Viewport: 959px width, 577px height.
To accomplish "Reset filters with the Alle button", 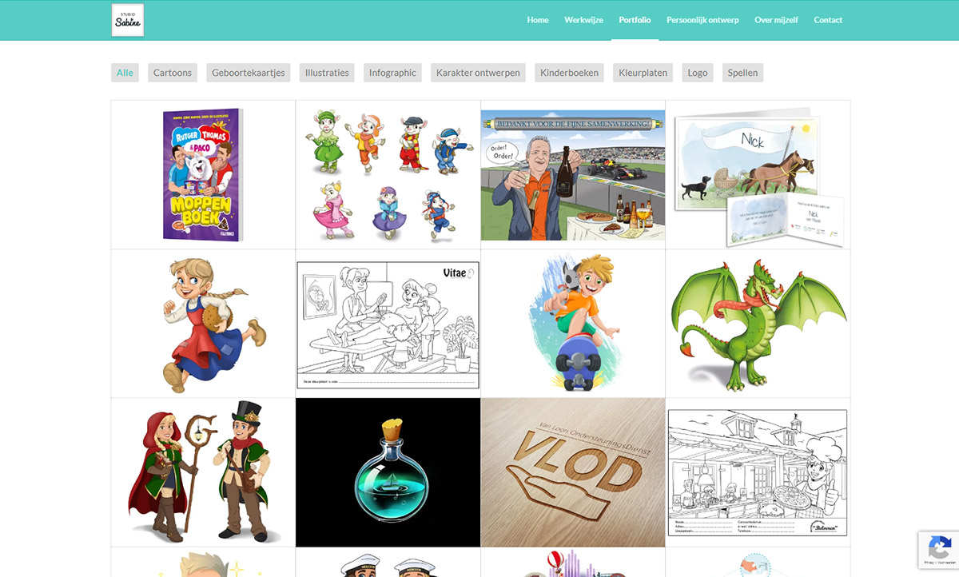I will (x=125, y=72).
